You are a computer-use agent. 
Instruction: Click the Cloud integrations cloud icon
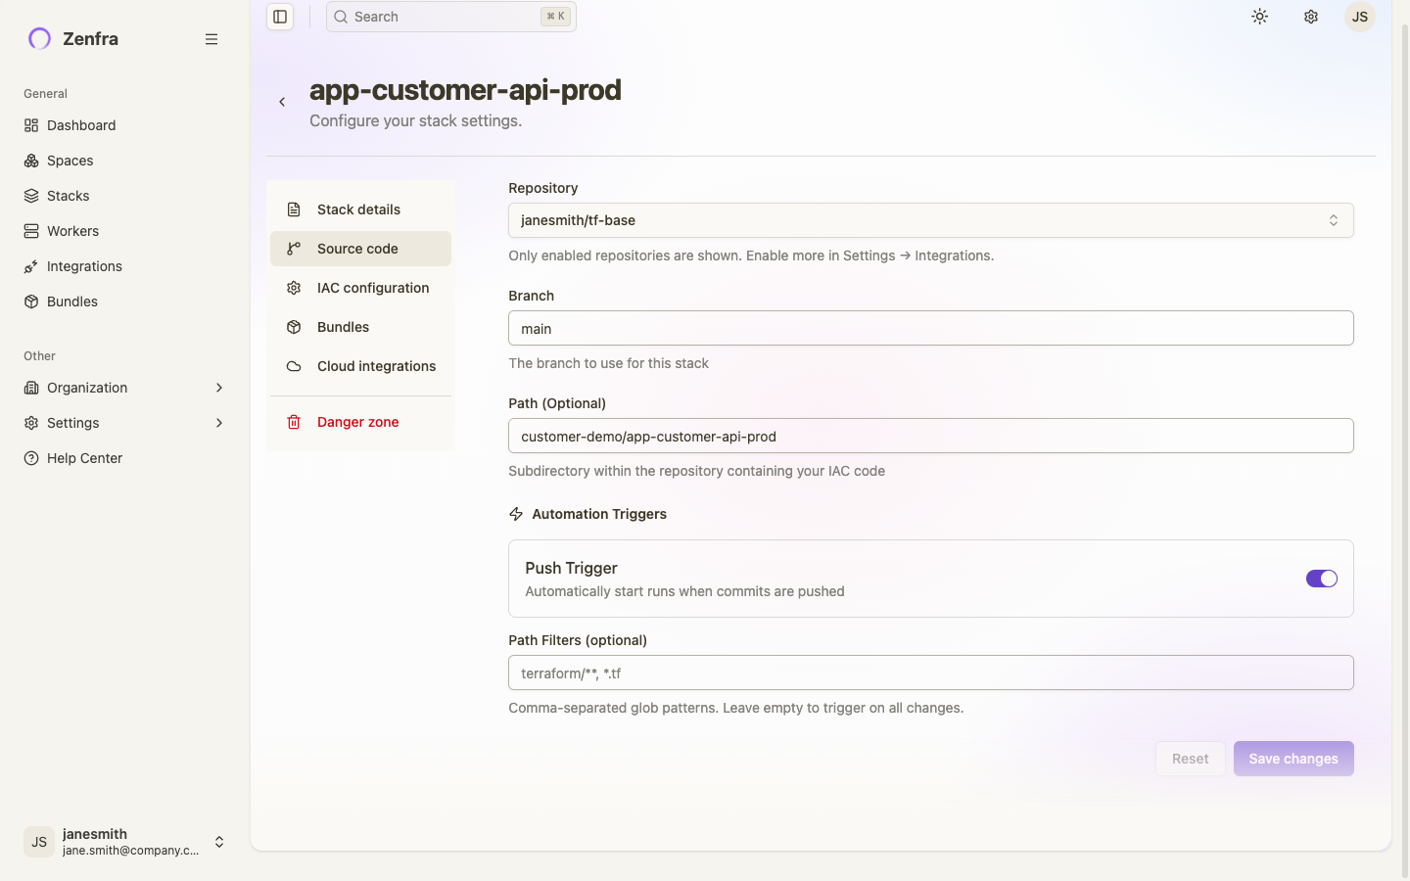coord(293,365)
